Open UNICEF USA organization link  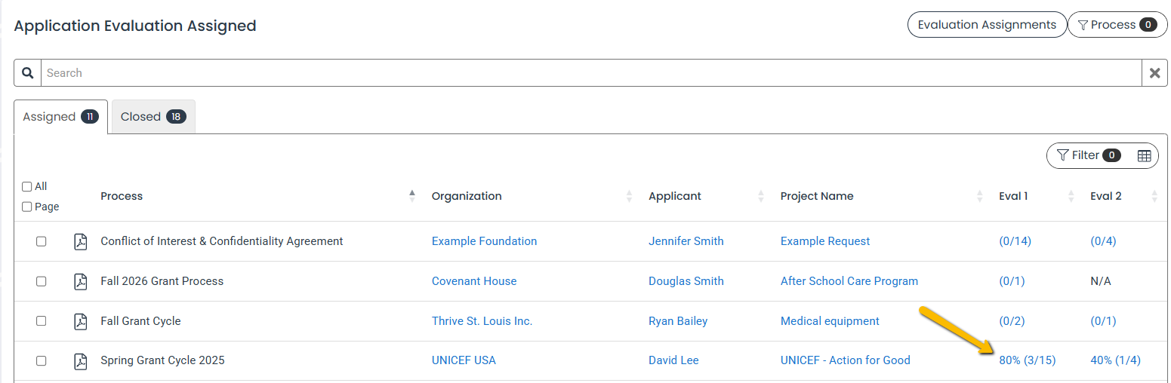(x=464, y=360)
